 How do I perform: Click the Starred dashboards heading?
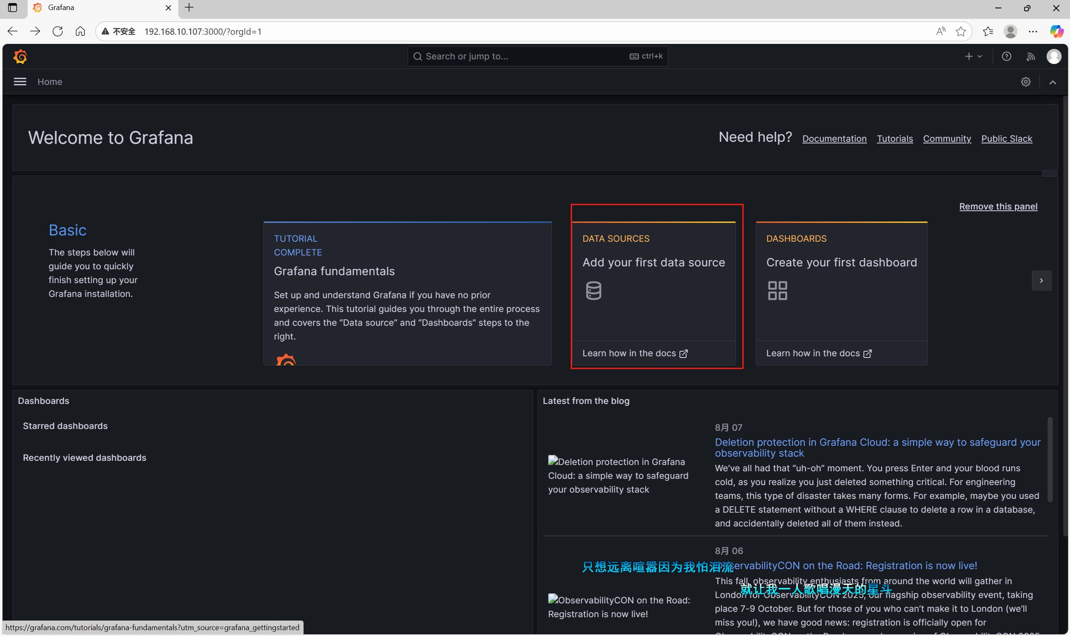click(x=65, y=426)
